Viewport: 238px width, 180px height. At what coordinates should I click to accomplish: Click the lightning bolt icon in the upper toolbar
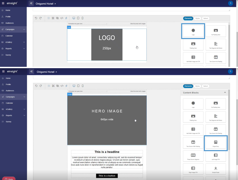point(66,18)
